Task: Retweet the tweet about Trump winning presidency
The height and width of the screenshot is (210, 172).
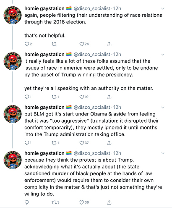Action: pos(54,97)
